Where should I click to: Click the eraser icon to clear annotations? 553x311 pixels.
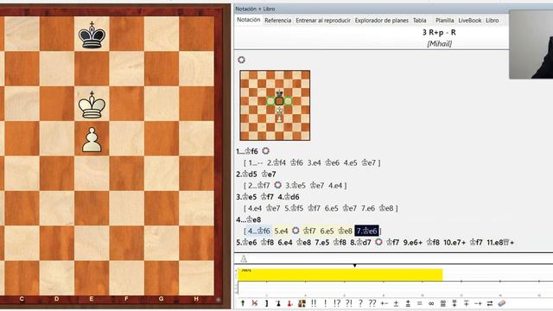502,303
